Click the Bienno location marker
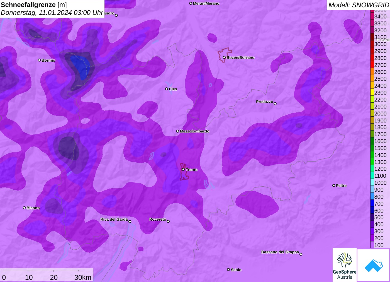390x282 pixels. point(24,208)
